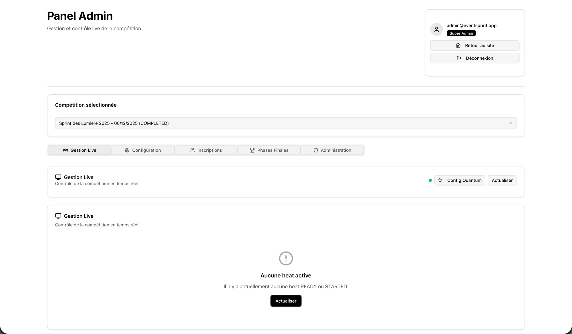Image resolution: width=572 pixels, height=334 pixels.
Task: Click the people icon on Inscriptions tab
Action: [x=192, y=150]
